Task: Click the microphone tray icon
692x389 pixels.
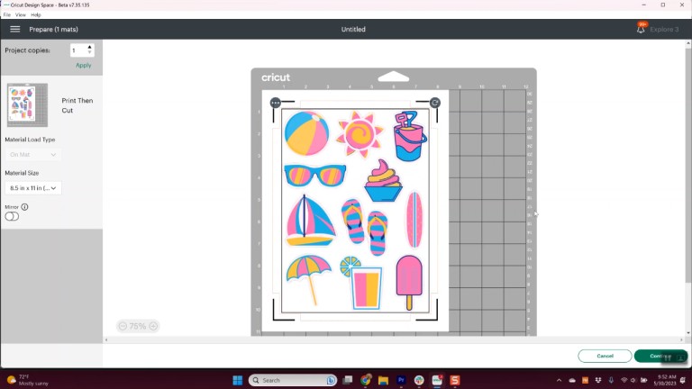Action: pos(611,380)
